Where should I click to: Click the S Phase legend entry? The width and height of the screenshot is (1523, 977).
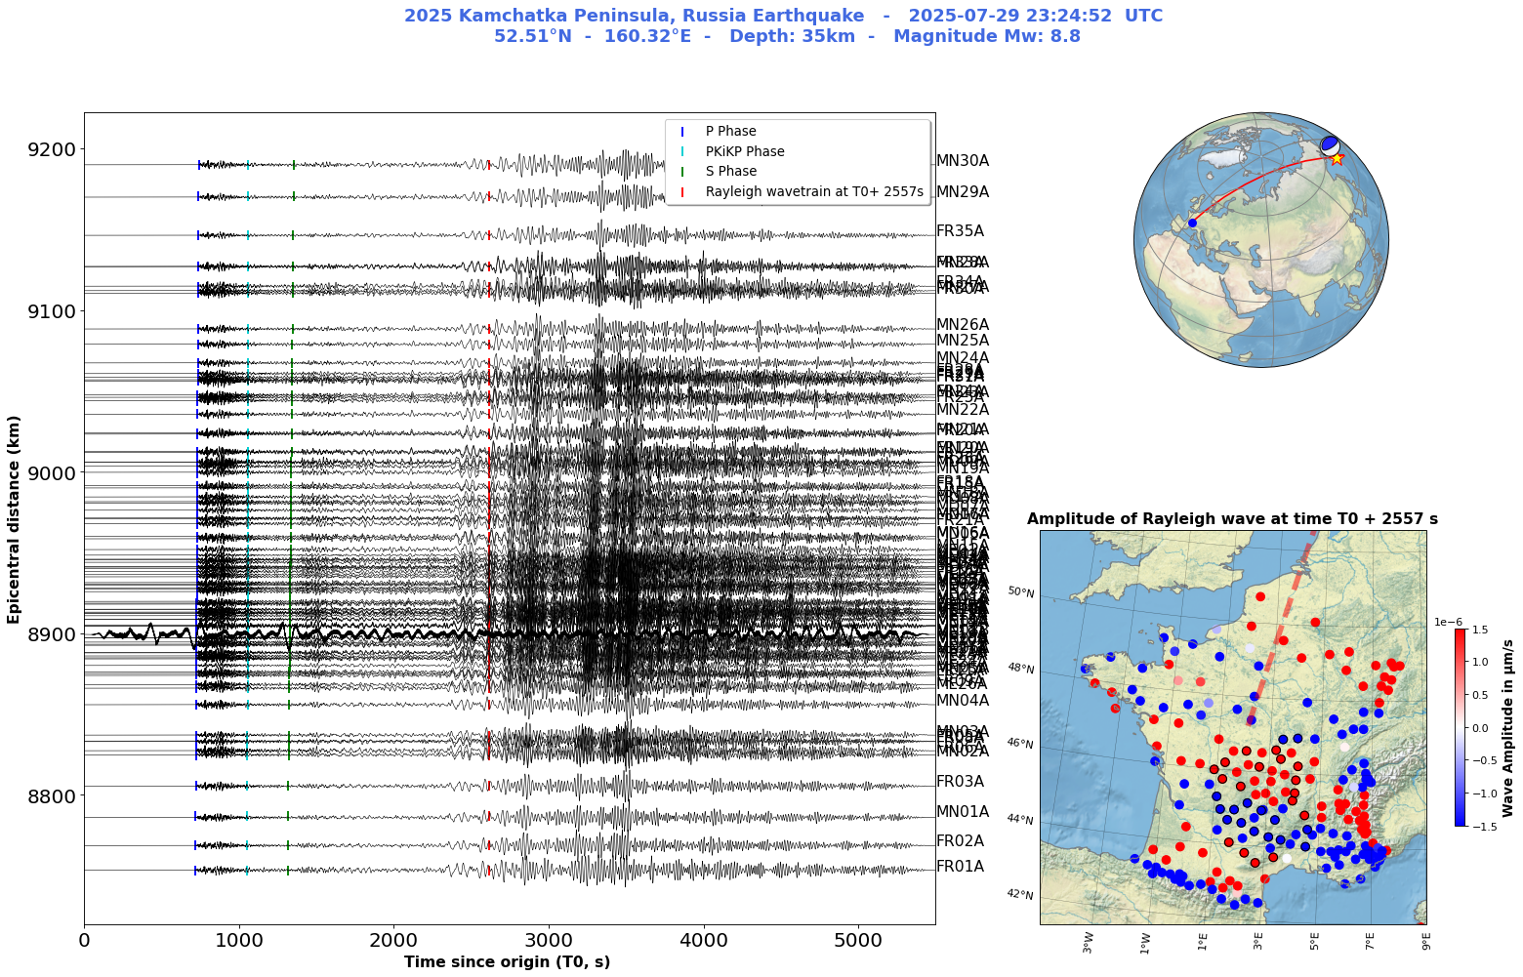point(730,172)
